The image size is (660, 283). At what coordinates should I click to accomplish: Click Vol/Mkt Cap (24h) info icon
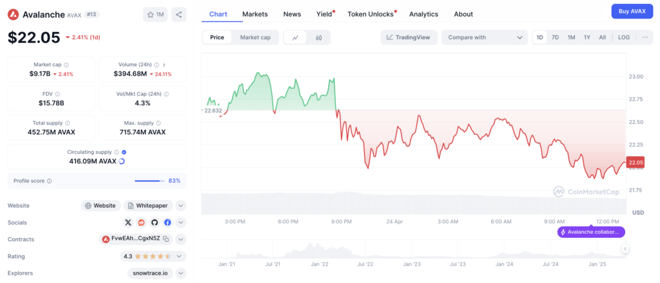coord(166,95)
